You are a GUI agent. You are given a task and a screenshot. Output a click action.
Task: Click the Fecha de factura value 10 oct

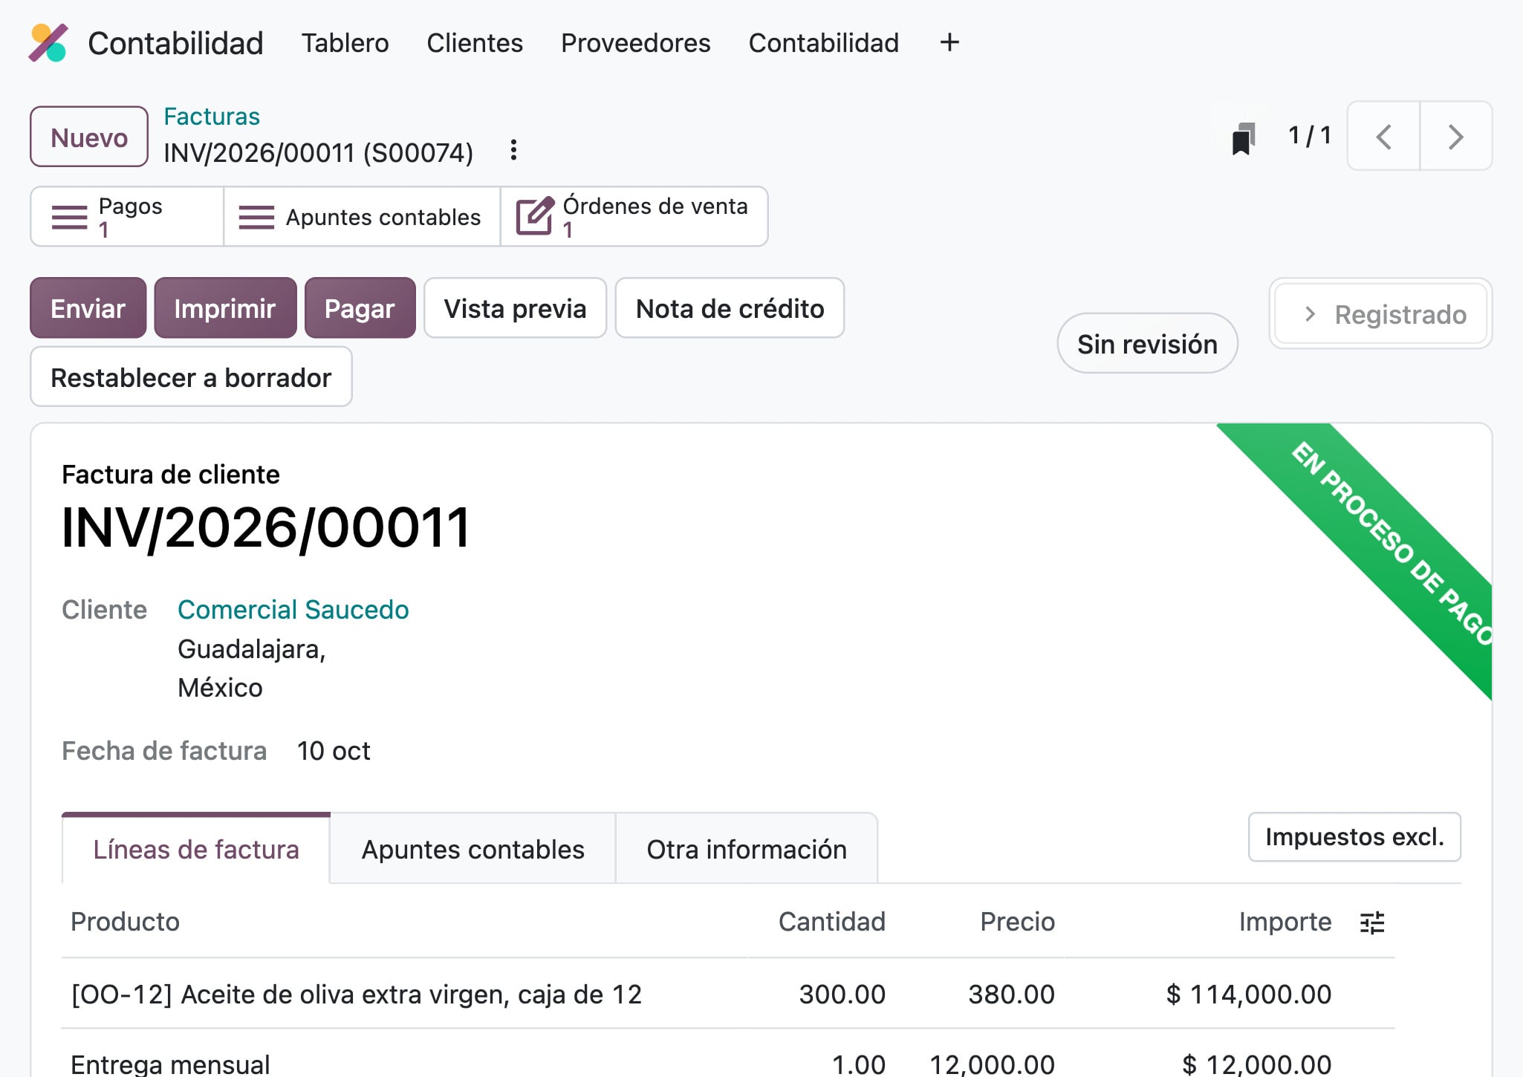point(334,751)
